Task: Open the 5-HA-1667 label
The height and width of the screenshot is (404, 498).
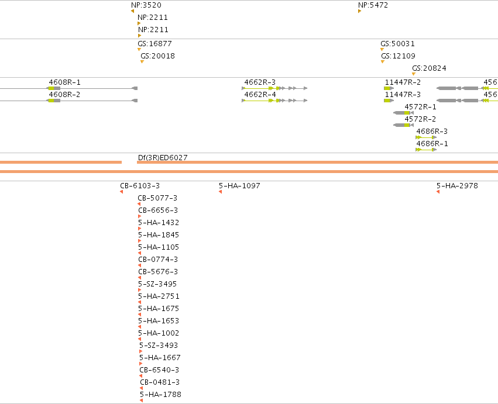Action: tap(160, 358)
